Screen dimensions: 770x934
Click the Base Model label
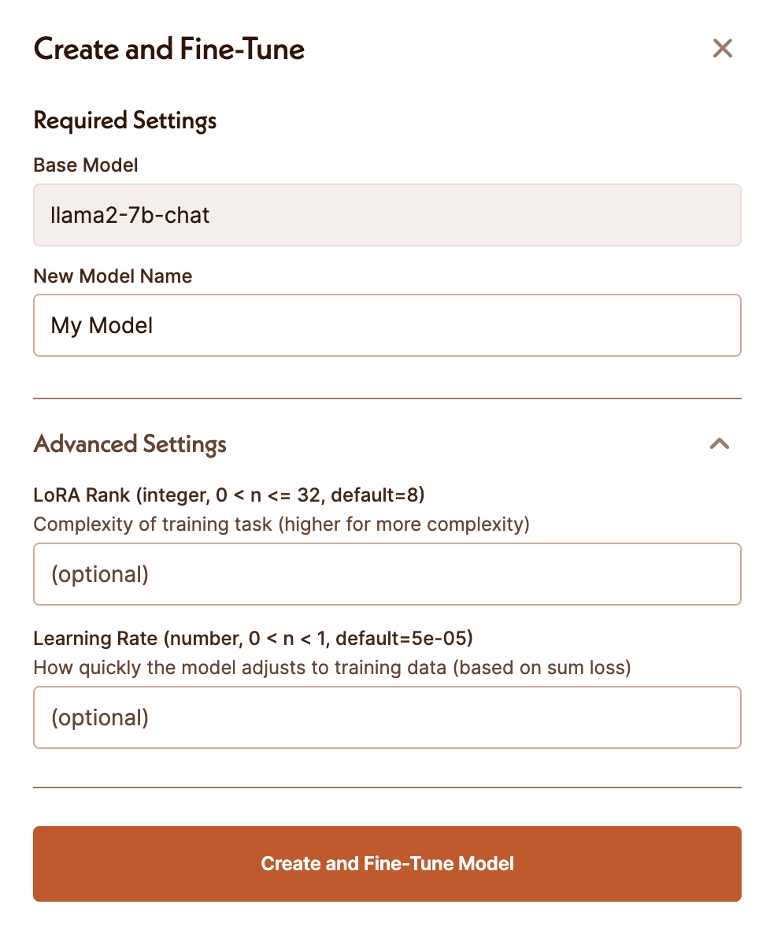coord(86,165)
